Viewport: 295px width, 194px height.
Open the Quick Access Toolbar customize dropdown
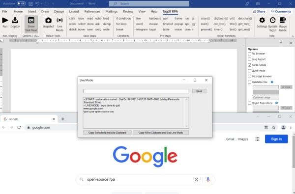[x=53, y=4]
